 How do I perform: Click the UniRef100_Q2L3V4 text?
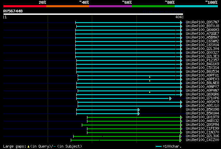[202, 49]
